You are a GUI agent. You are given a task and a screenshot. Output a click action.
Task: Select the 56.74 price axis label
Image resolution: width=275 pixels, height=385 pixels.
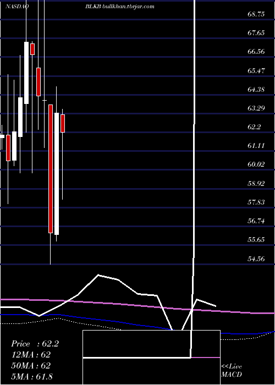(256, 221)
